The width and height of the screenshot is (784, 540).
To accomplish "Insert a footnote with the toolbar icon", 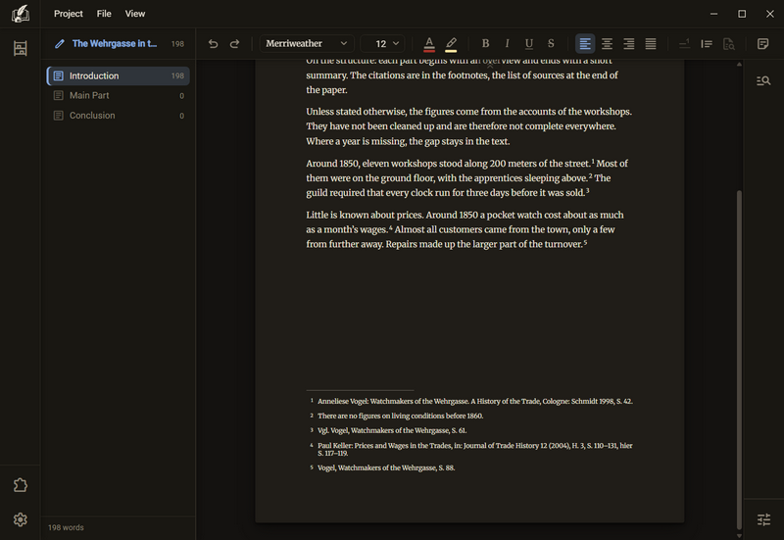I will pos(684,43).
